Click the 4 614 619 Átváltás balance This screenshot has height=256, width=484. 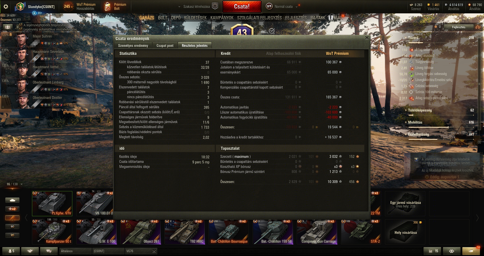(x=454, y=7)
